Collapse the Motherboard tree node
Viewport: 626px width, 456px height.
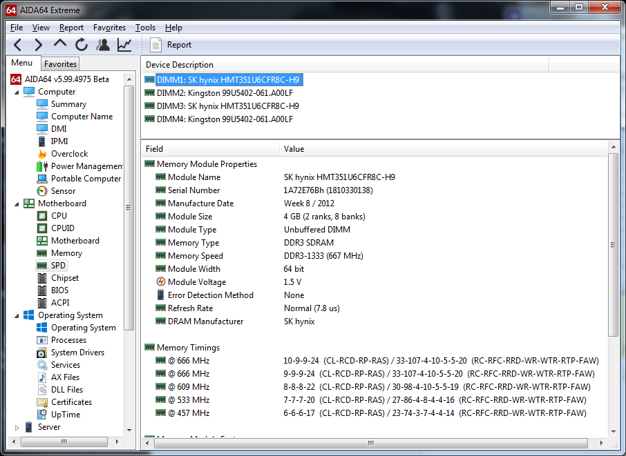click(17, 204)
